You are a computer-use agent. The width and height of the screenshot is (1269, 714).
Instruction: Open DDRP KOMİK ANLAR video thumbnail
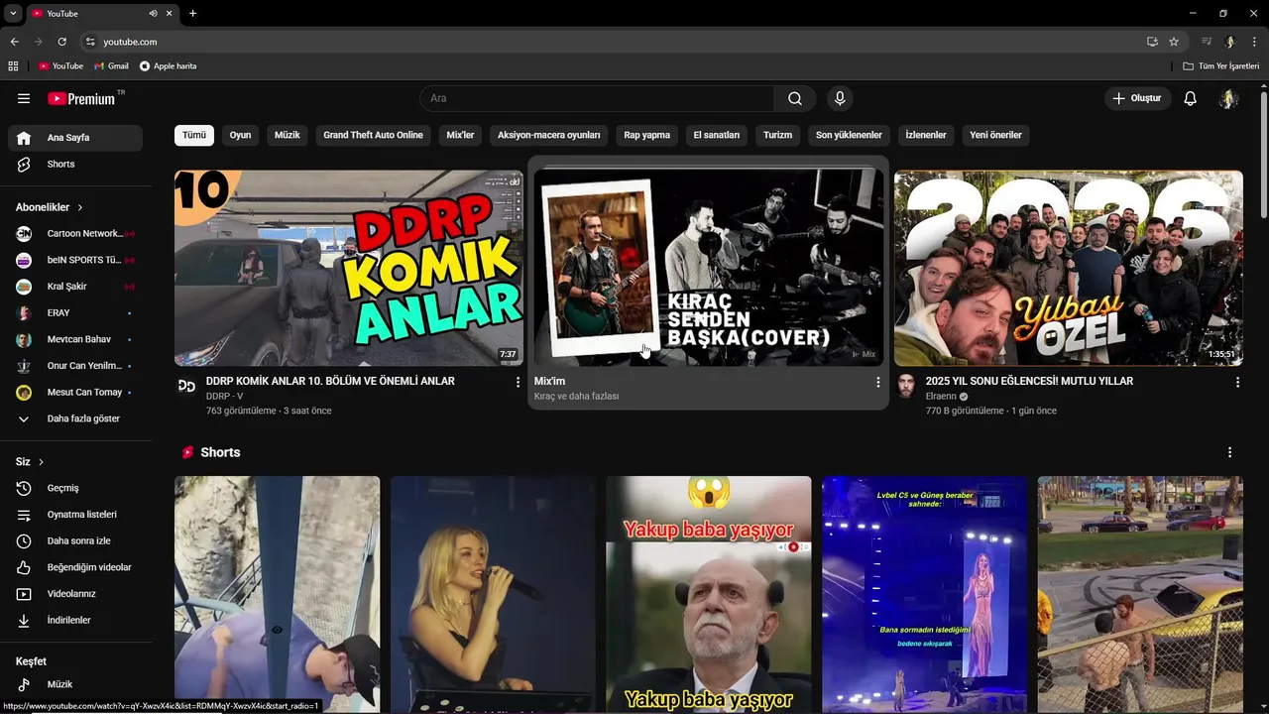click(x=349, y=268)
